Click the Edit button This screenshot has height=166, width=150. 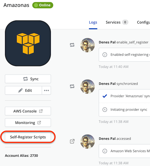pyautogui.click(x=23, y=90)
